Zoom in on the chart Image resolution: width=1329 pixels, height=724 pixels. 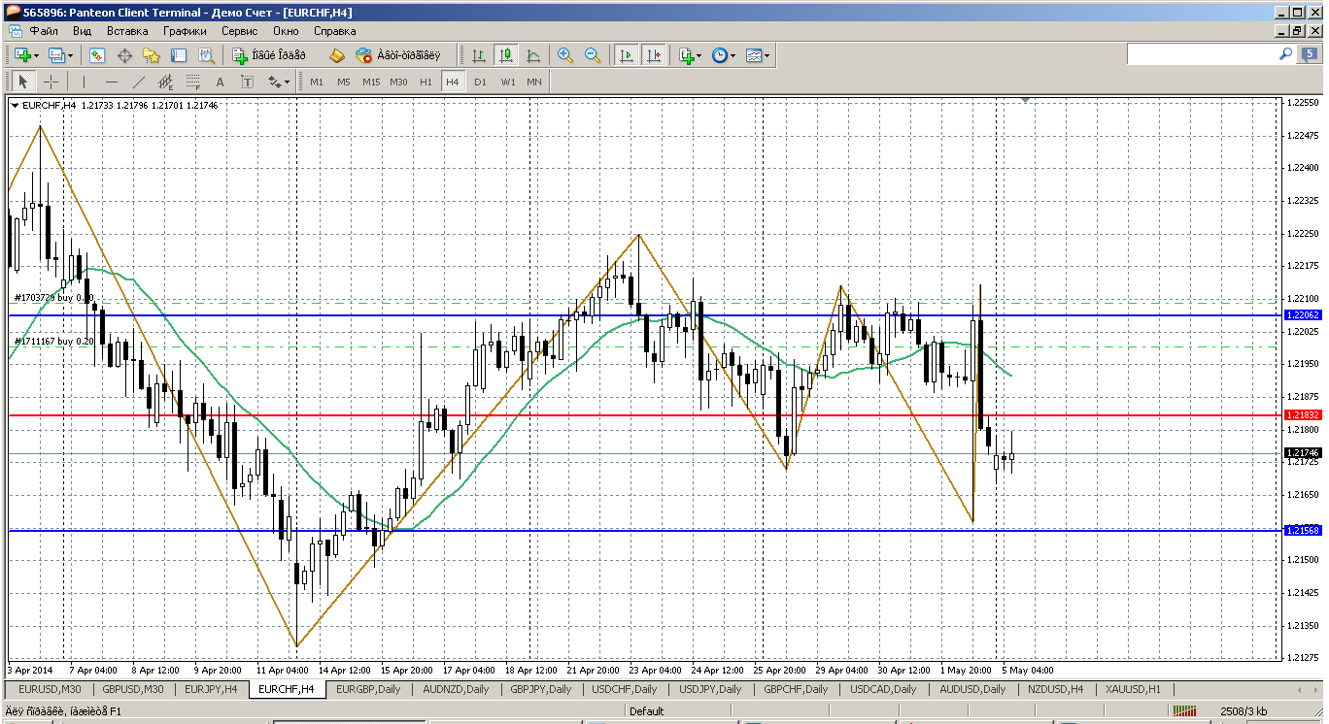(565, 56)
